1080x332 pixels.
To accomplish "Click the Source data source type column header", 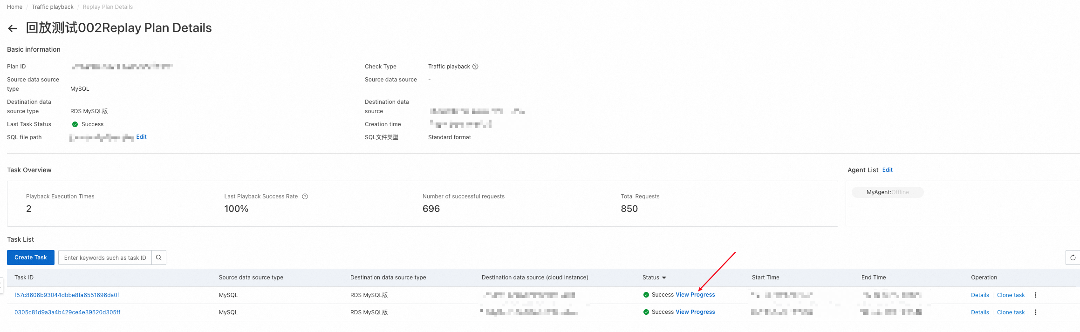I will coord(251,278).
